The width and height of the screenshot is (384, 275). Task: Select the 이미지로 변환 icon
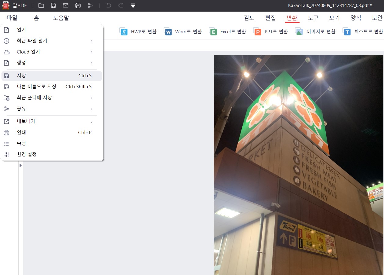tap(298, 31)
